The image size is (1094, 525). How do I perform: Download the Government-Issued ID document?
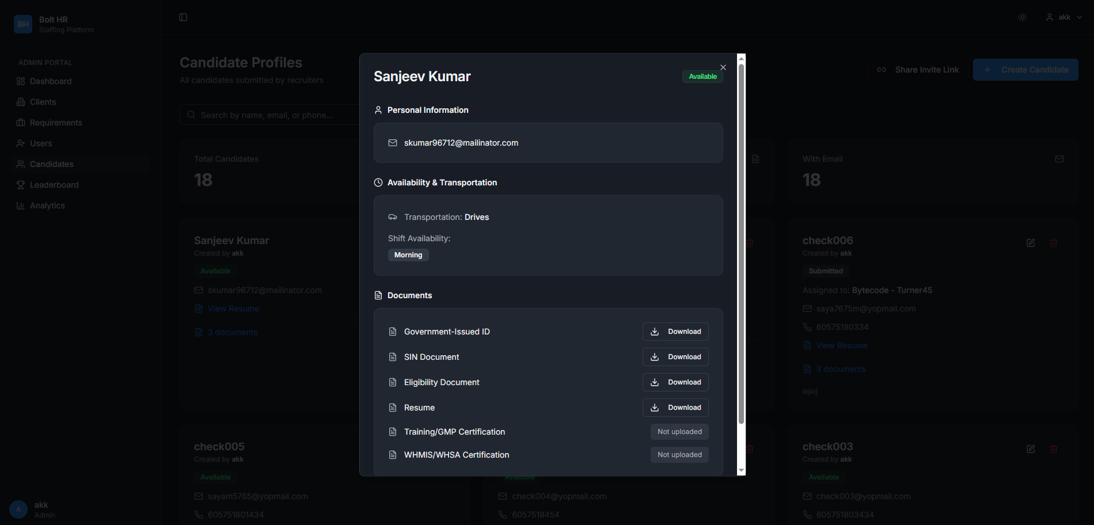(x=675, y=332)
